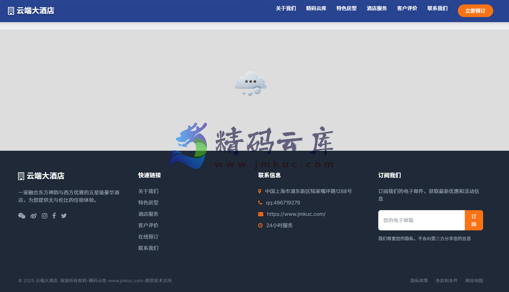
Task: Click the clock icon beside 24小时服务
Action: pyautogui.click(x=260, y=225)
